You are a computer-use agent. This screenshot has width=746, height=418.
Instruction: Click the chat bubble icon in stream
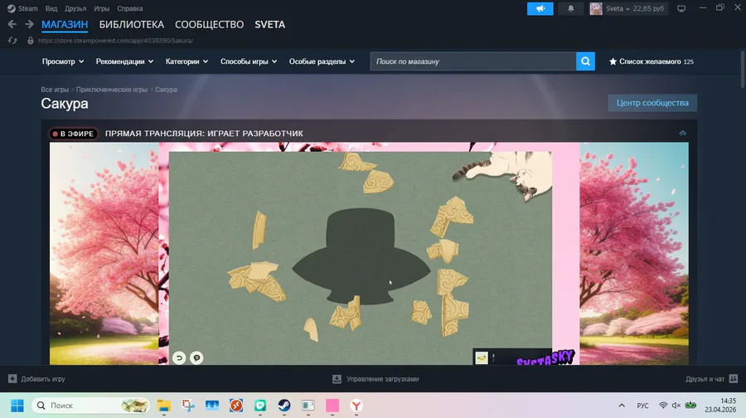(x=196, y=357)
